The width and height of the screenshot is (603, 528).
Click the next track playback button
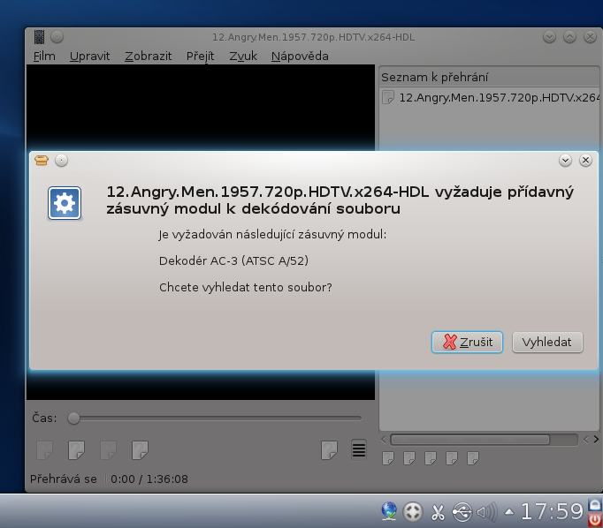(108, 449)
